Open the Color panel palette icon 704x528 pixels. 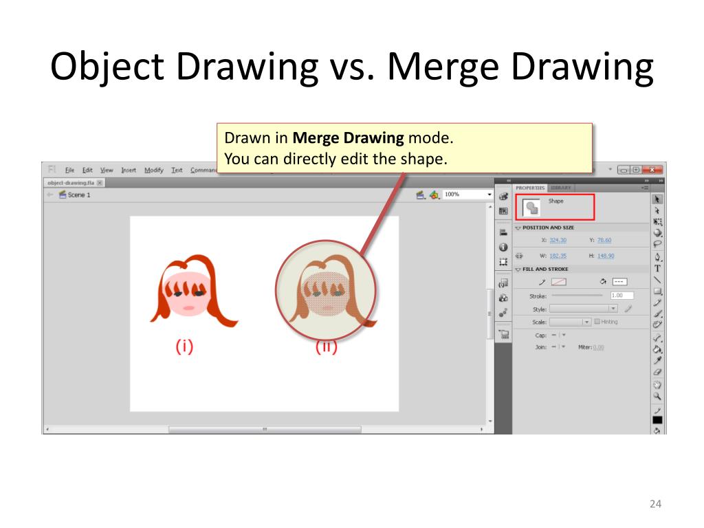[x=503, y=197]
